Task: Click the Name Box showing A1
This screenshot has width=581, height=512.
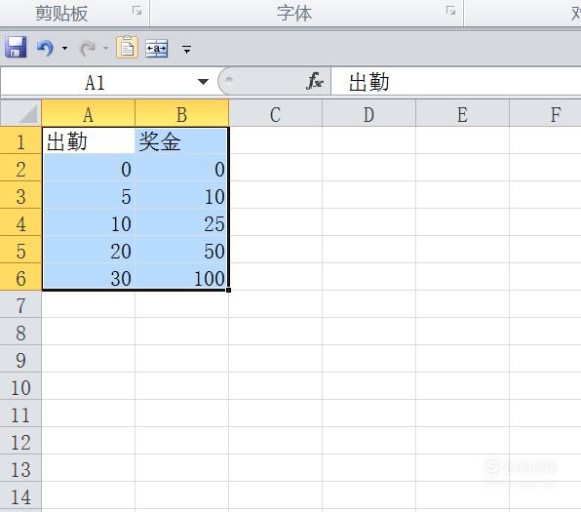Action: (96, 82)
